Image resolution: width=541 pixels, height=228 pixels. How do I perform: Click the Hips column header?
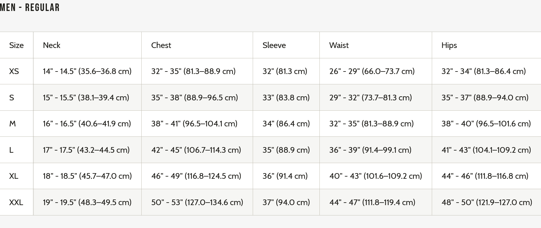pyautogui.click(x=449, y=45)
